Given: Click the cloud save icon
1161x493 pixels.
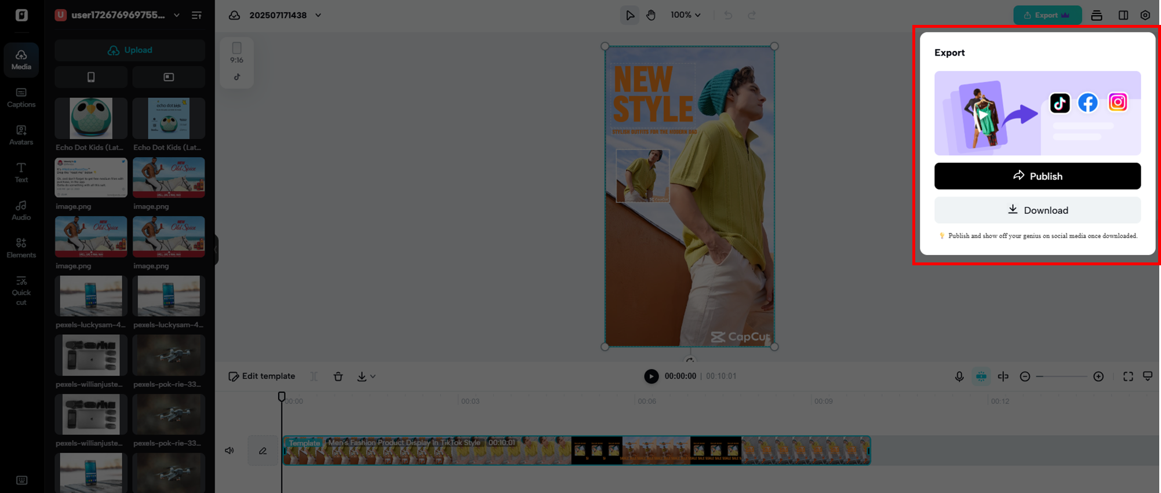Looking at the screenshot, I should pos(234,15).
